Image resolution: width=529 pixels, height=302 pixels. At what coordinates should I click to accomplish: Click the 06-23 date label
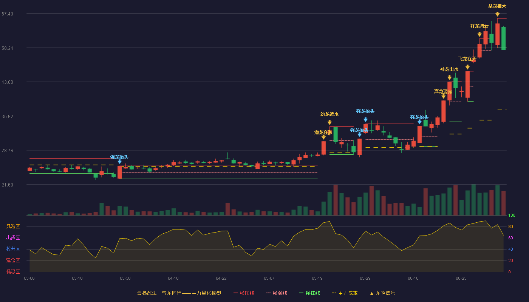(461, 278)
